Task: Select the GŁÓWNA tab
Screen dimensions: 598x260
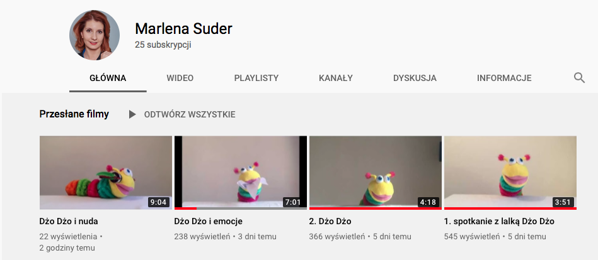Action: coord(108,79)
